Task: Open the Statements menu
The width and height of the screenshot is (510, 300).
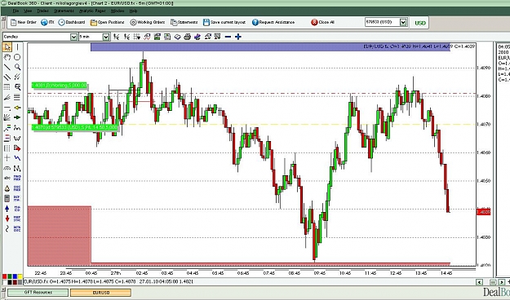Action: 64,11
